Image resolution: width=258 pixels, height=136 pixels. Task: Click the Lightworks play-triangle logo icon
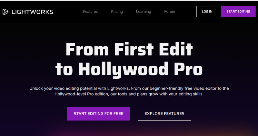(x=5, y=12)
